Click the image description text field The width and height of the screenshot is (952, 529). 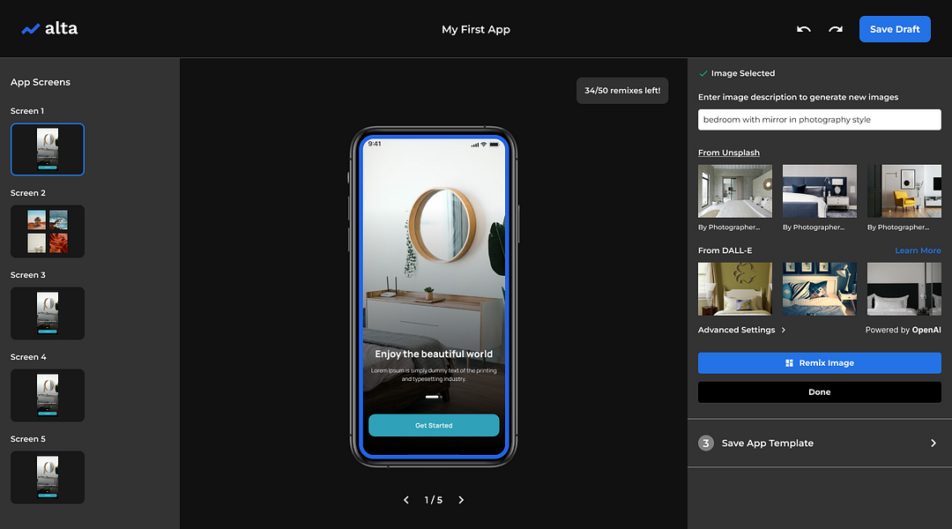pyautogui.click(x=818, y=119)
